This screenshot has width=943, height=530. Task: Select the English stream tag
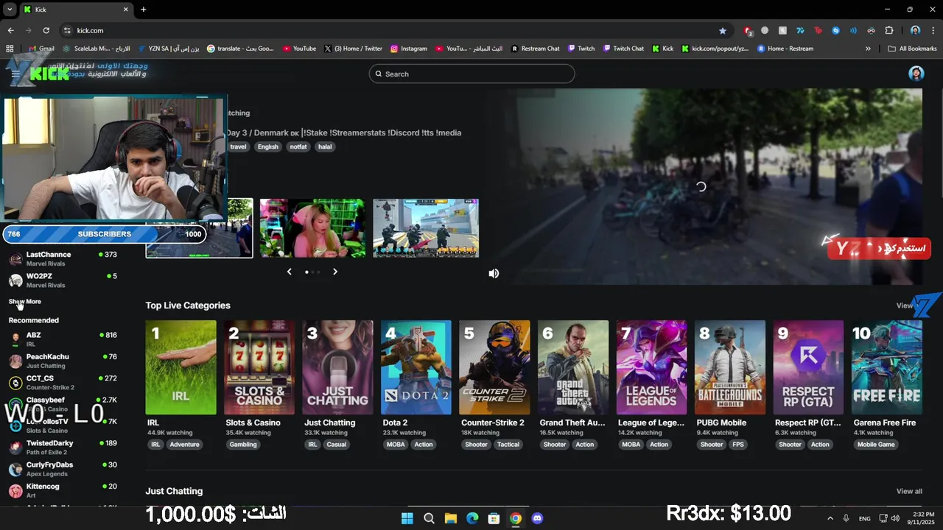click(268, 146)
